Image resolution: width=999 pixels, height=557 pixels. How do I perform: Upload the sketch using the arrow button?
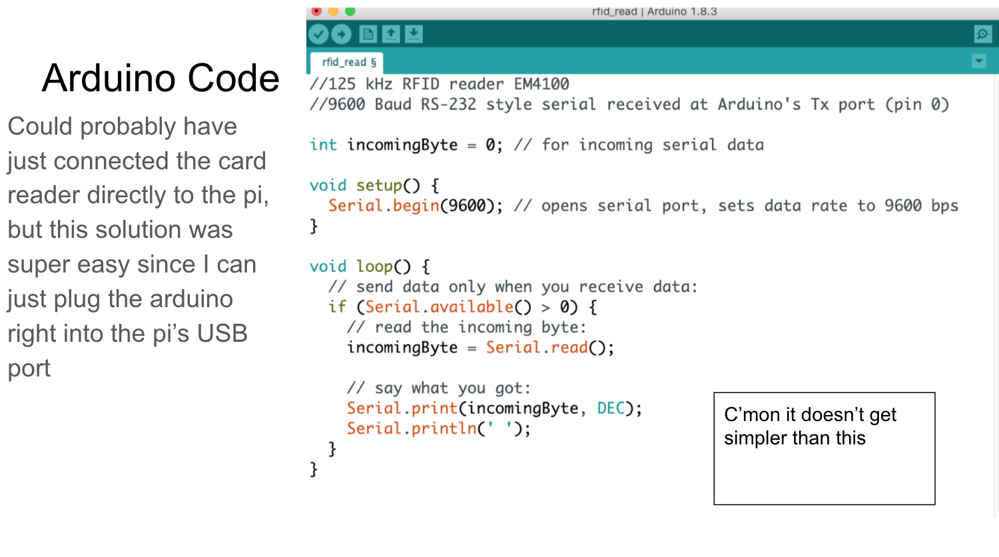(x=342, y=34)
